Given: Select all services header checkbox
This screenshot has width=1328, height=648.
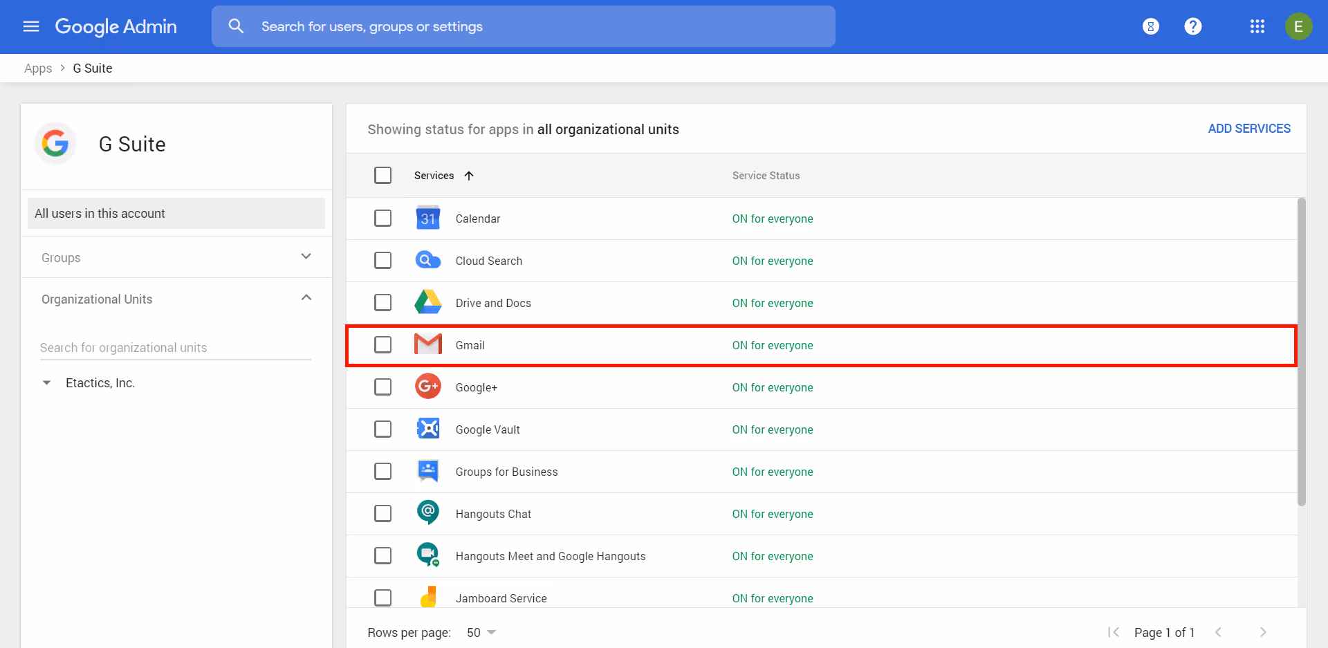Looking at the screenshot, I should coord(382,175).
